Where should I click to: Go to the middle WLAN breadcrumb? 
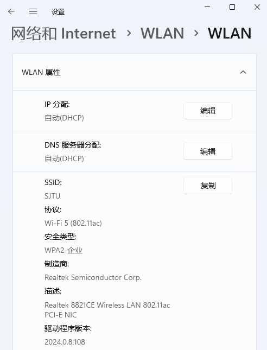(162, 34)
